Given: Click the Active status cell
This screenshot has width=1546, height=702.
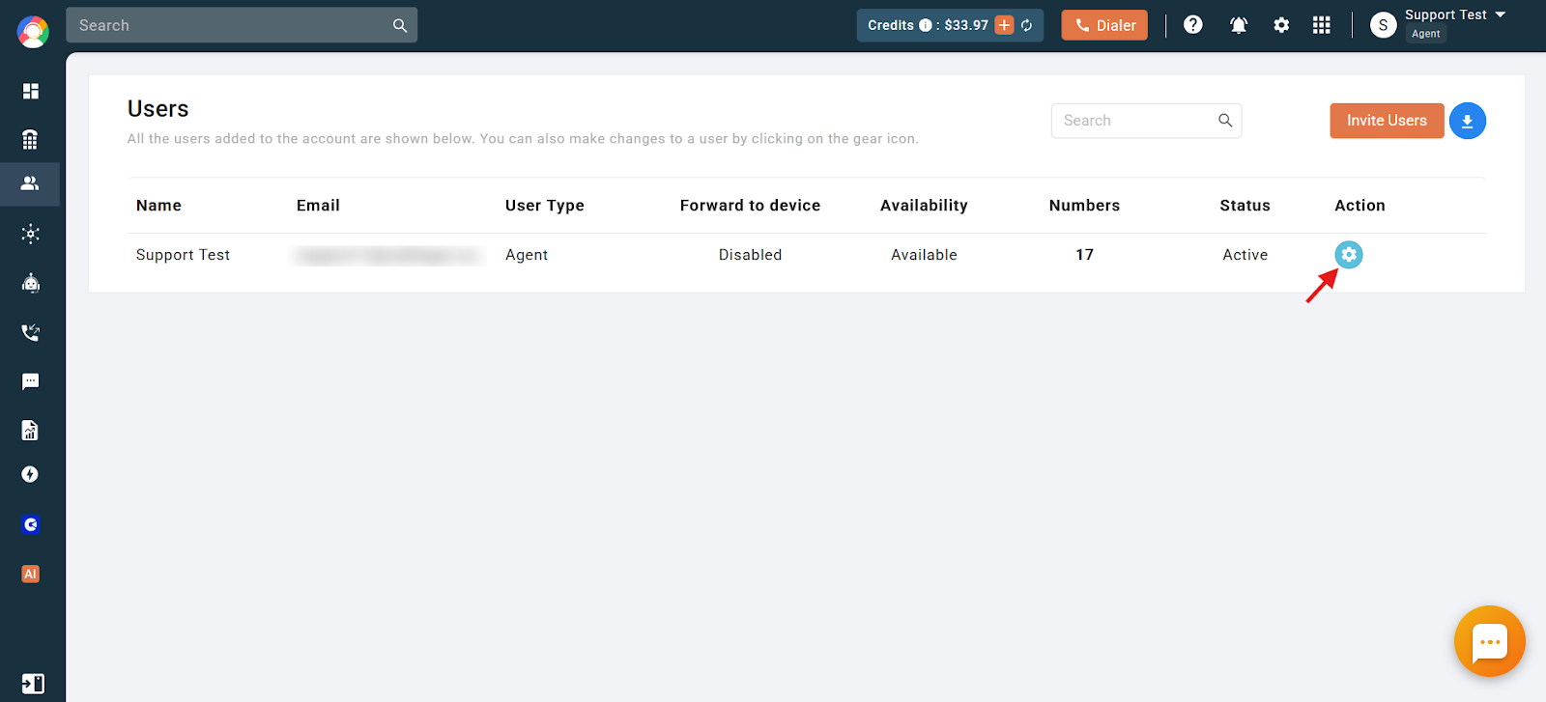Looking at the screenshot, I should pos(1245,255).
